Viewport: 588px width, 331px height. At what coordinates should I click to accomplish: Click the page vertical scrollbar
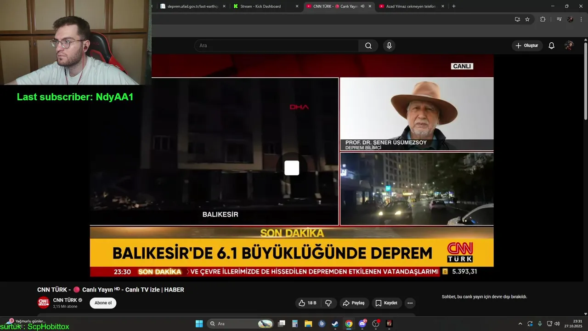pos(586,82)
